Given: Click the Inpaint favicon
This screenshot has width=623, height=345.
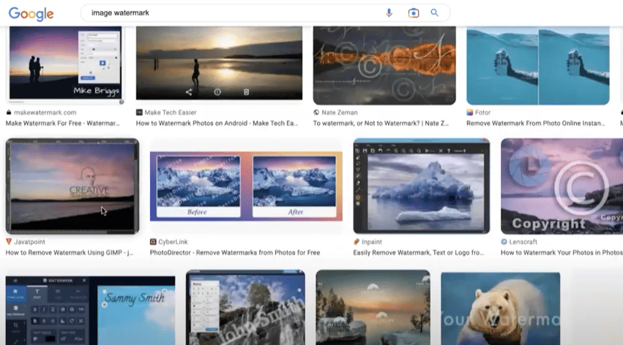Looking at the screenshot, I should (x=357, y=241).
